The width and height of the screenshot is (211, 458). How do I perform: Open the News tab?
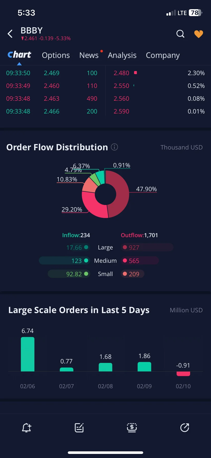click(x=89, y=55)
